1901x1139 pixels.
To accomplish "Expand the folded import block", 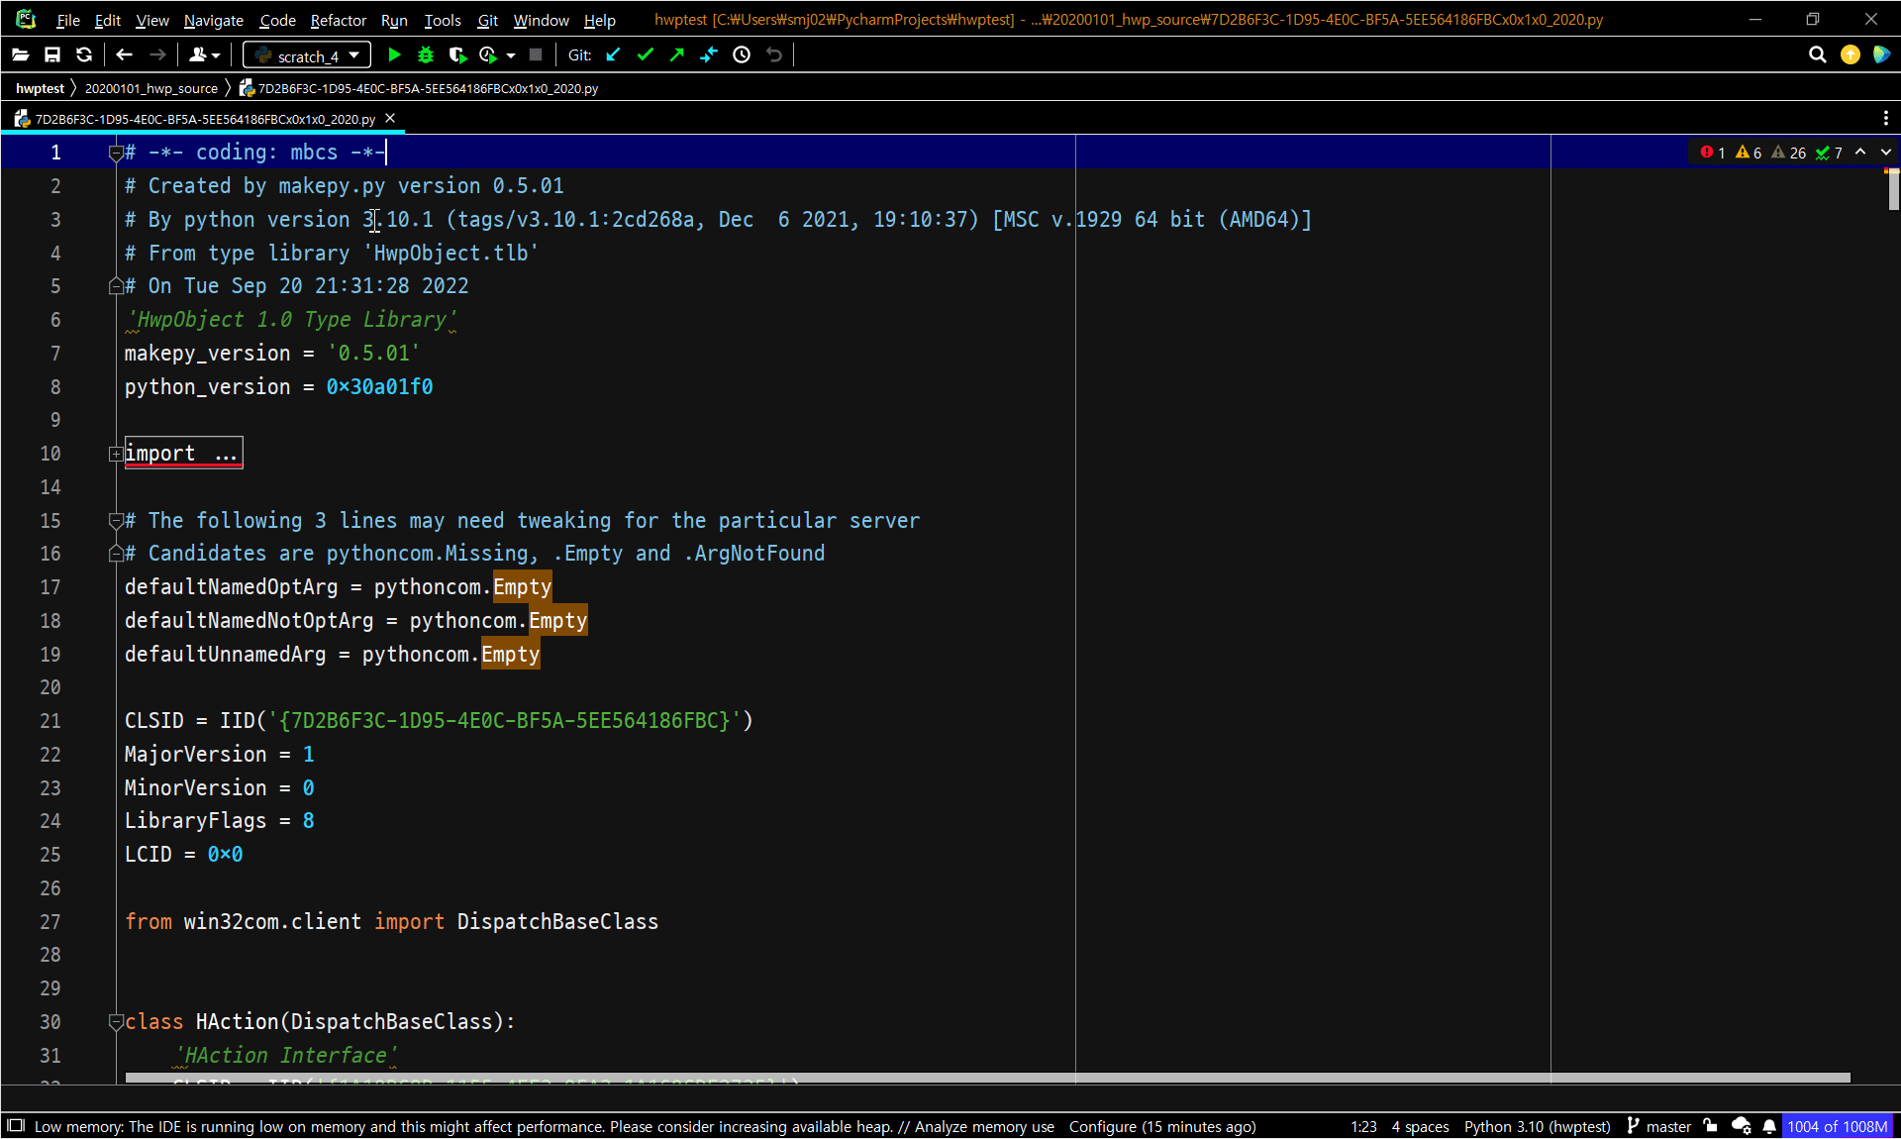I will pyautogui.click(x=116, y=454).
